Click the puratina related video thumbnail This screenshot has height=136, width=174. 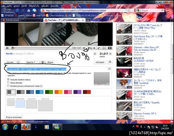coord(124,84)
